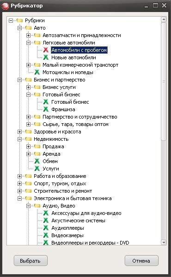The image size is (171, 277).
Task: Select the Франшиза label
Action: tap(63, 109)
